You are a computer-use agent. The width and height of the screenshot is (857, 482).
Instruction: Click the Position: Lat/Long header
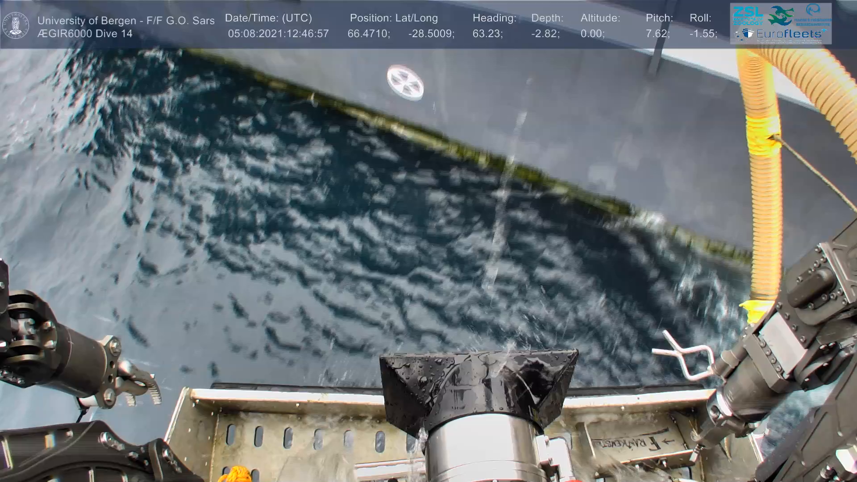point(394,18)
